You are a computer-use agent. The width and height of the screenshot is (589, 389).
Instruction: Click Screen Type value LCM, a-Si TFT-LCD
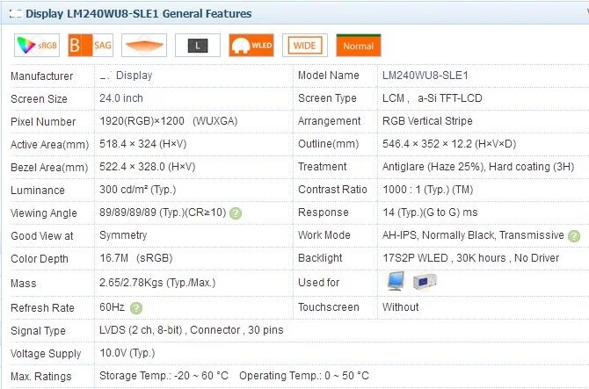coord(433,98)
